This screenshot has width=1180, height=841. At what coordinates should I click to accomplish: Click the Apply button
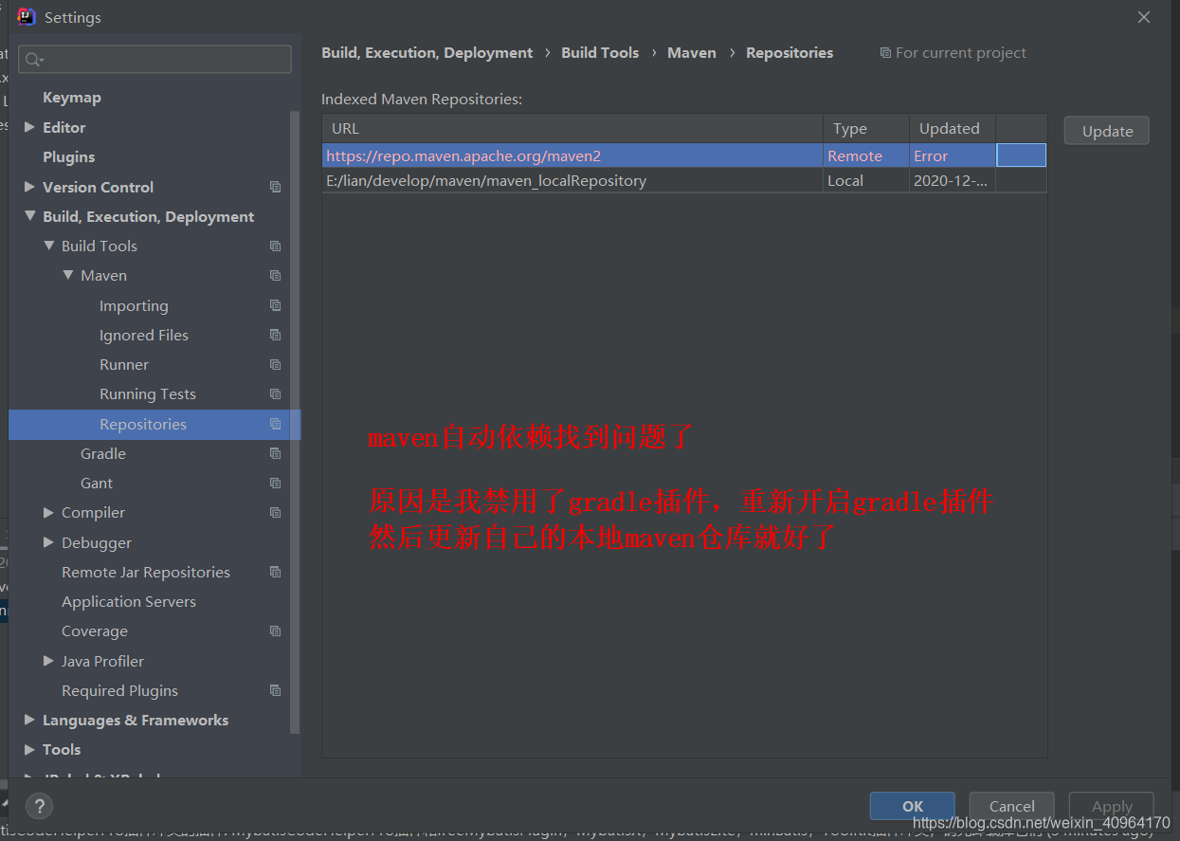coord(1112,806)
